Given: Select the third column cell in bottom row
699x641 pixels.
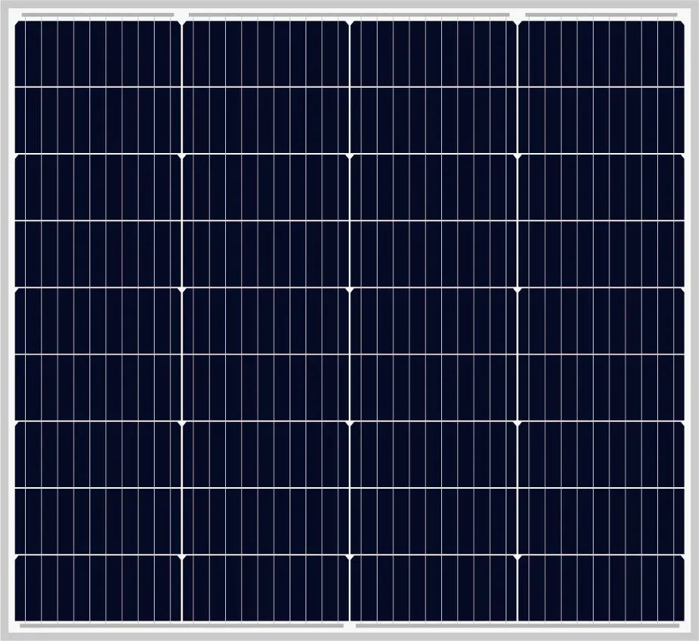Looking at the screenshot, I should 433,587.
